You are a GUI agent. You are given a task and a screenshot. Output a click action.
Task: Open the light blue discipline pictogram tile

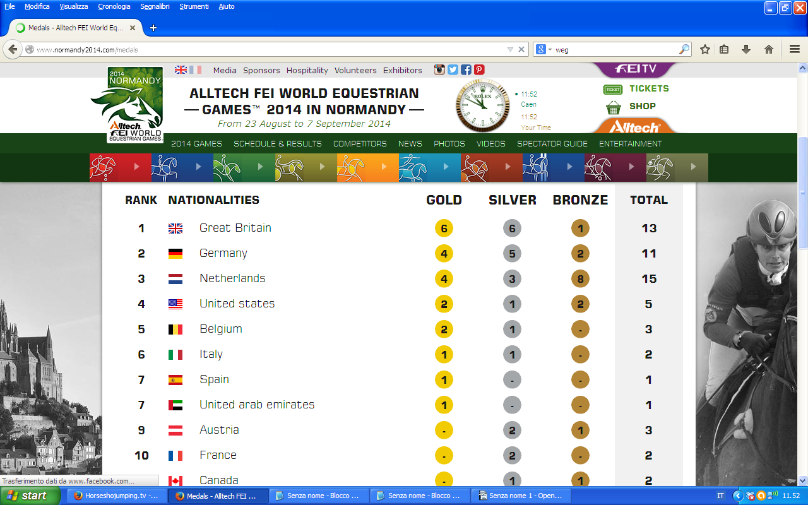pos(430,167)
